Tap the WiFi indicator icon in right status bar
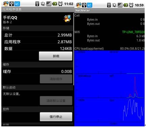Viewport: 146px width, 127px height. (x=109, y=5)
